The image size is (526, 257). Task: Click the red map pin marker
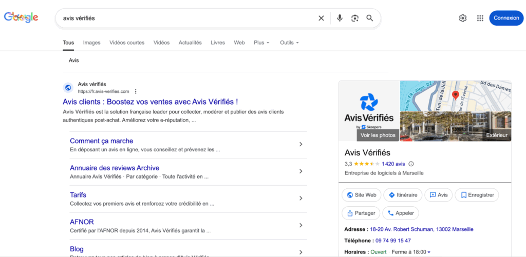point(455,95)
